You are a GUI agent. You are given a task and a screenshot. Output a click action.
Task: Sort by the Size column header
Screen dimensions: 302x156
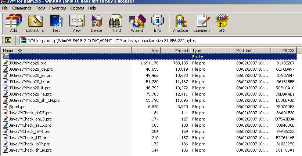pos(146,51)
